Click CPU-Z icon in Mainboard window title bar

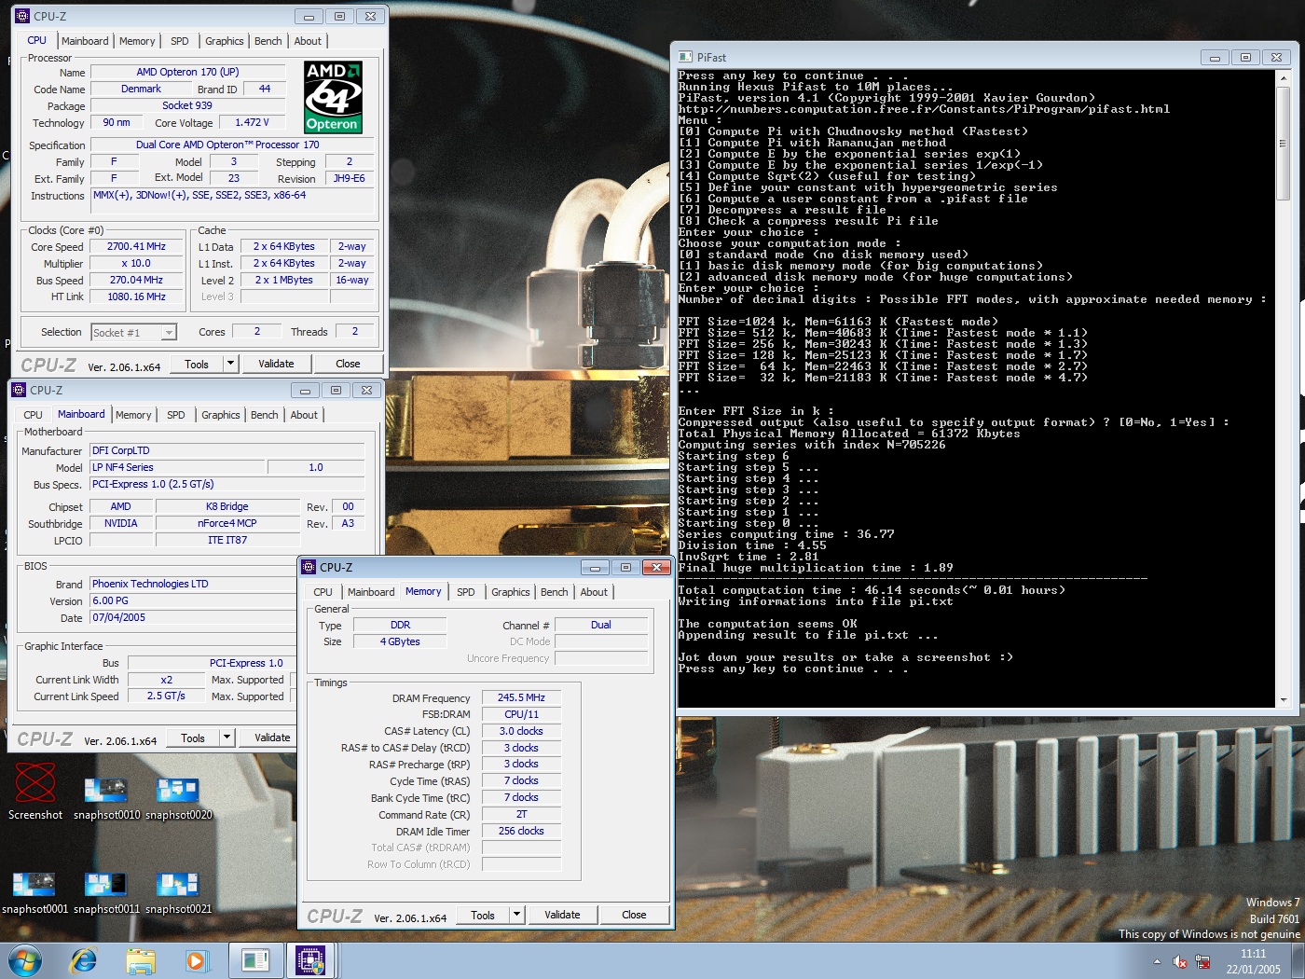pyautogui.click(x=19, y=390)
